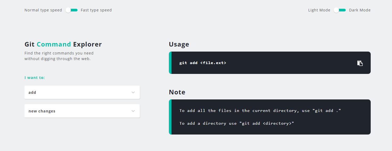Click the "Normal type speed" label
Image resolution: width=392 pixels, height=151 pixels.
(43, 10)
